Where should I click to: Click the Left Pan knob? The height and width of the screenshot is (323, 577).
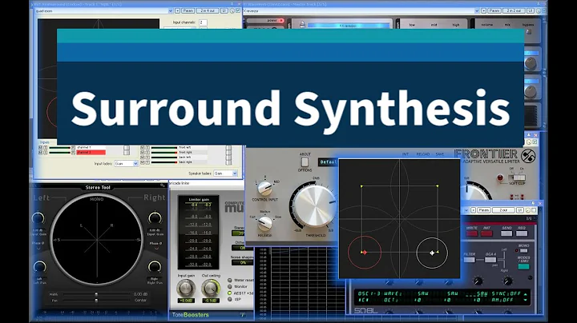(39, 267)
